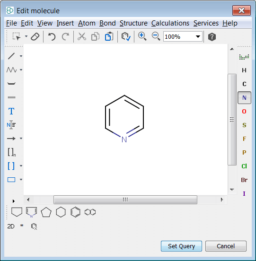Click the nitrogen atom in pyridine
Image resolution: width=256 pixels, height=261 pixels.
[x=124, y=139]
